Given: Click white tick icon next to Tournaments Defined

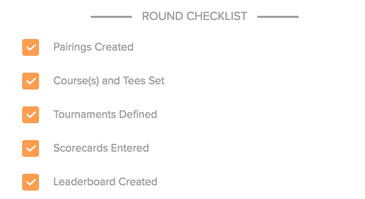Looking at the screenshot, I should click(x=31, y=115).
